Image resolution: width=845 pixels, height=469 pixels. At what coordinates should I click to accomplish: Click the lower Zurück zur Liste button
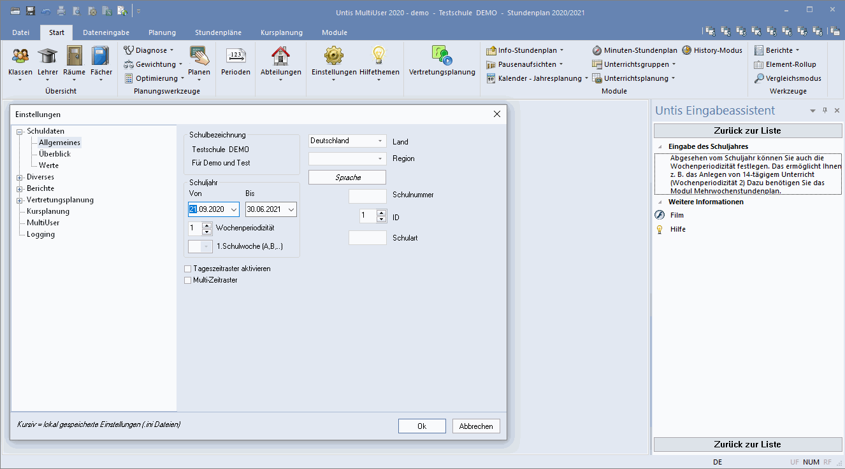click(x=747, y=444)
